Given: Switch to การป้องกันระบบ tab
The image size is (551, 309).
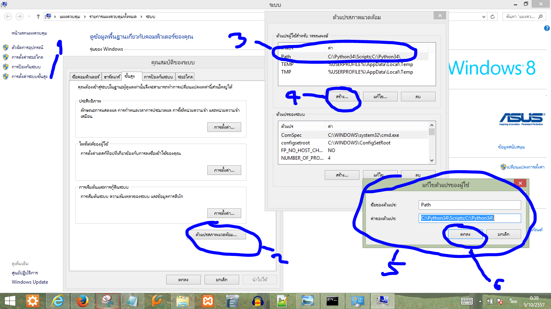Looking at the screenshot, I should tap(159, 76).
